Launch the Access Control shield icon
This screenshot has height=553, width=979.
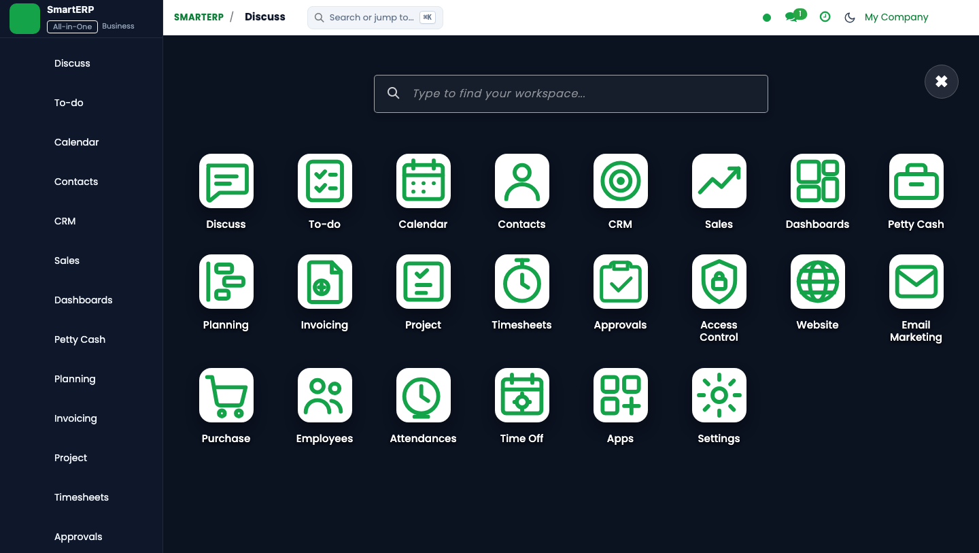point(719,282)
